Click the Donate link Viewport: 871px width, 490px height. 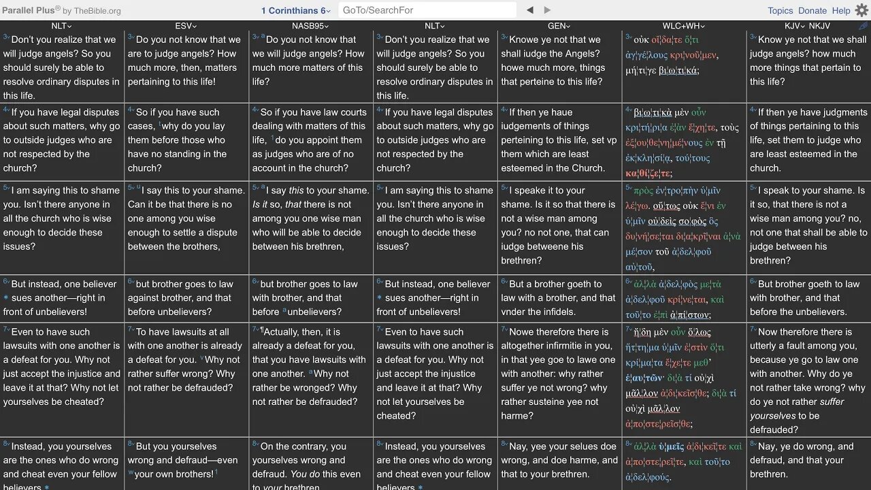[x=812, y=10]
